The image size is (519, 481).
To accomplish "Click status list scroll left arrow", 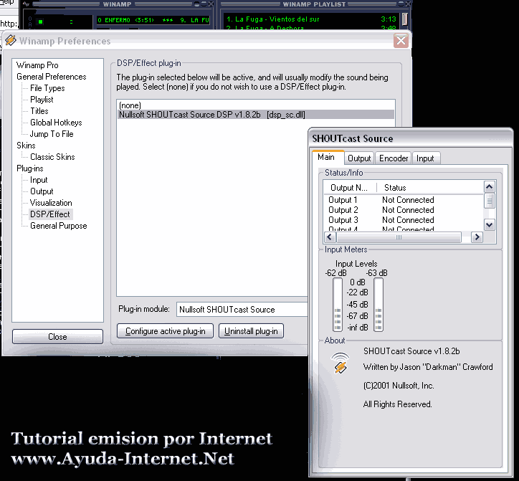I will point(330,237).
